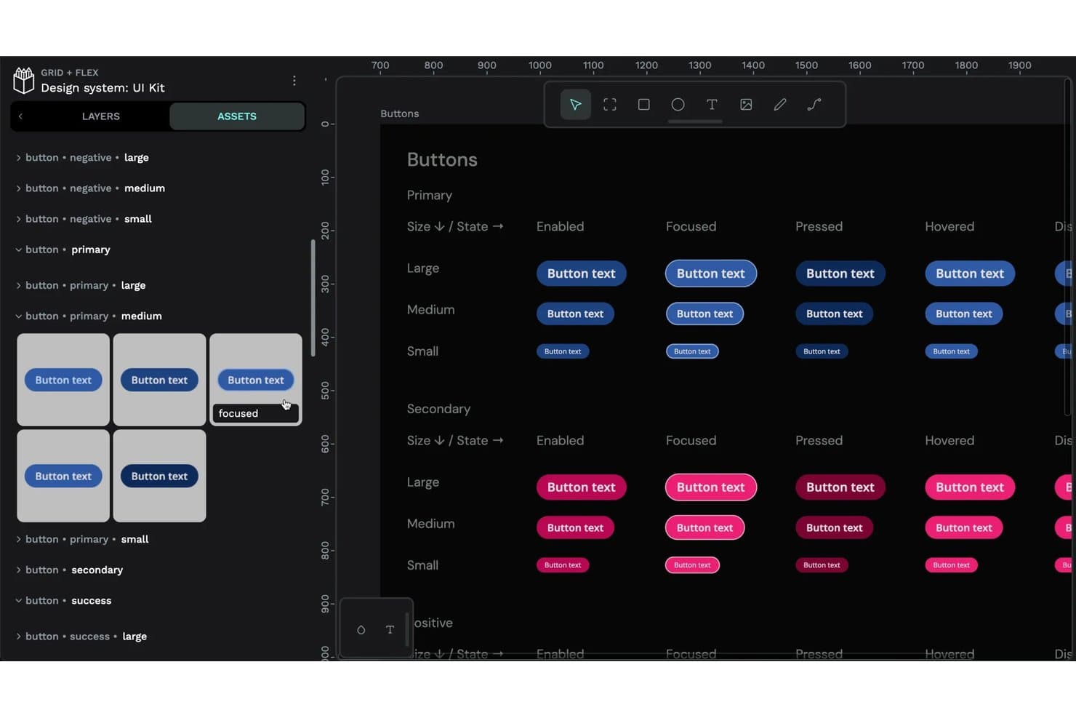Select the Primary Large Hovered button on canvas
The image size is (1076, 718).
click(970, 274)
